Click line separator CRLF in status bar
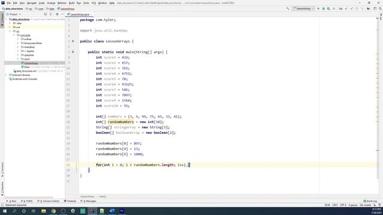 click(335, 205)
